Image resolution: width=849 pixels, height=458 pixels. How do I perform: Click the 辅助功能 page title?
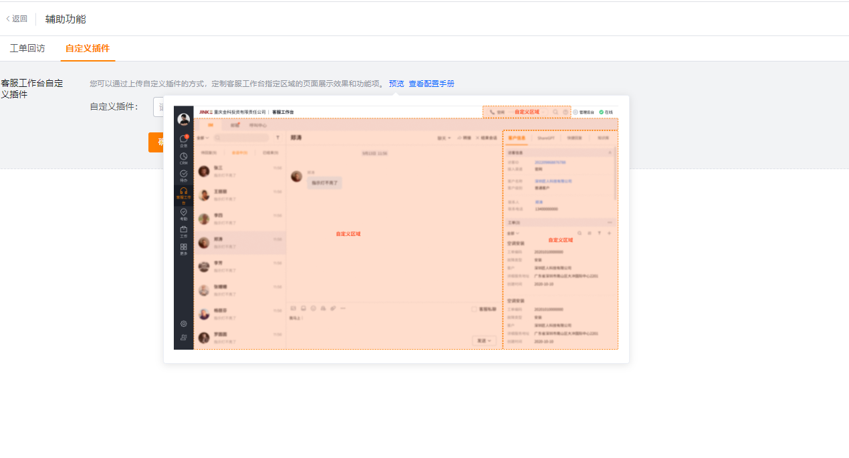66,19
